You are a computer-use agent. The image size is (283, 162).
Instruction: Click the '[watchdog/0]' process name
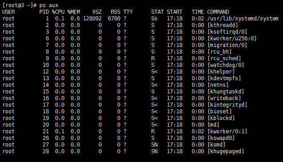(226, 65)
